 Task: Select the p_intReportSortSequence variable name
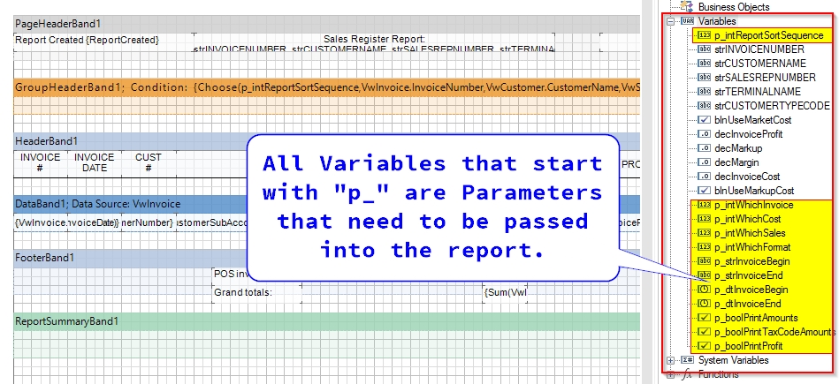(769, 35)
